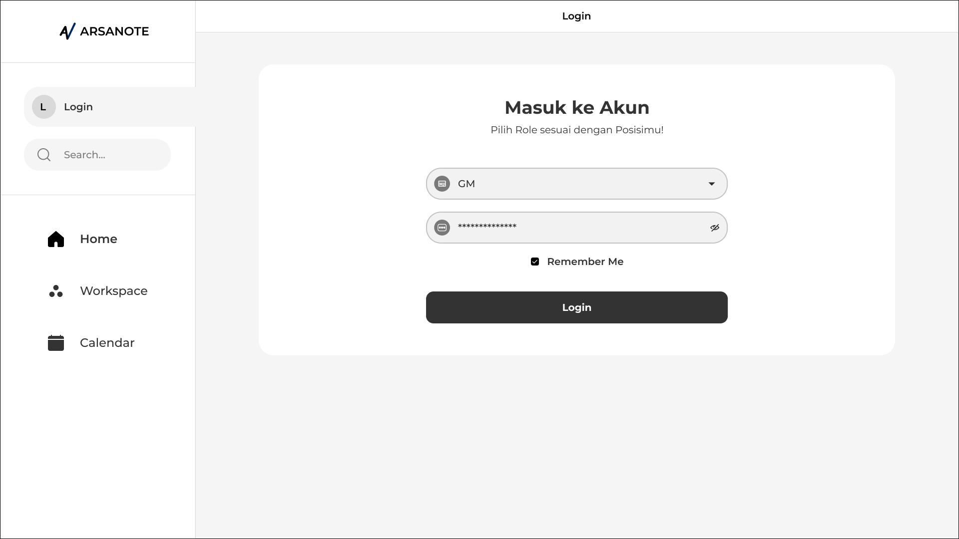959x539 pixels.
Task: Click the Arsanote logo icon
Action: 67,31
